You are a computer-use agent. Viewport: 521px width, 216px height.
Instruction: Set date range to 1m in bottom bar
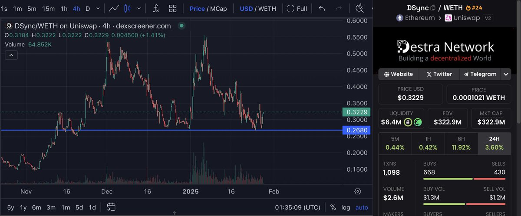point(65,207)
